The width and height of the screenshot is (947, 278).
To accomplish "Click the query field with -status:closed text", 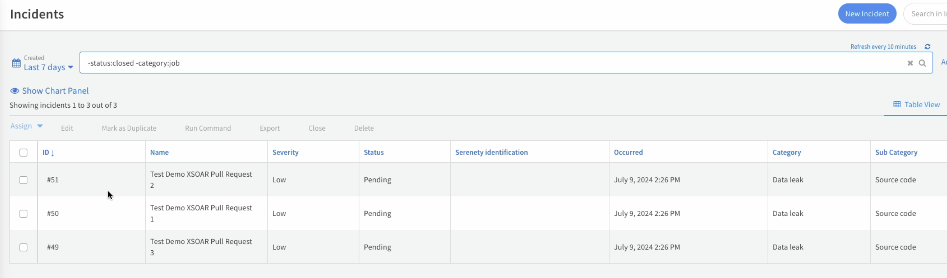I will pyautogui.click(x=478, y=63).
